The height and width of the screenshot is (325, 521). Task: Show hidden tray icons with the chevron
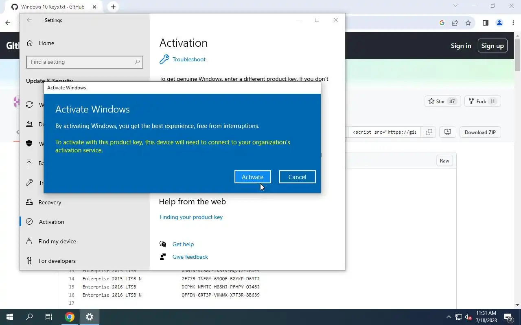coord(449,317)
